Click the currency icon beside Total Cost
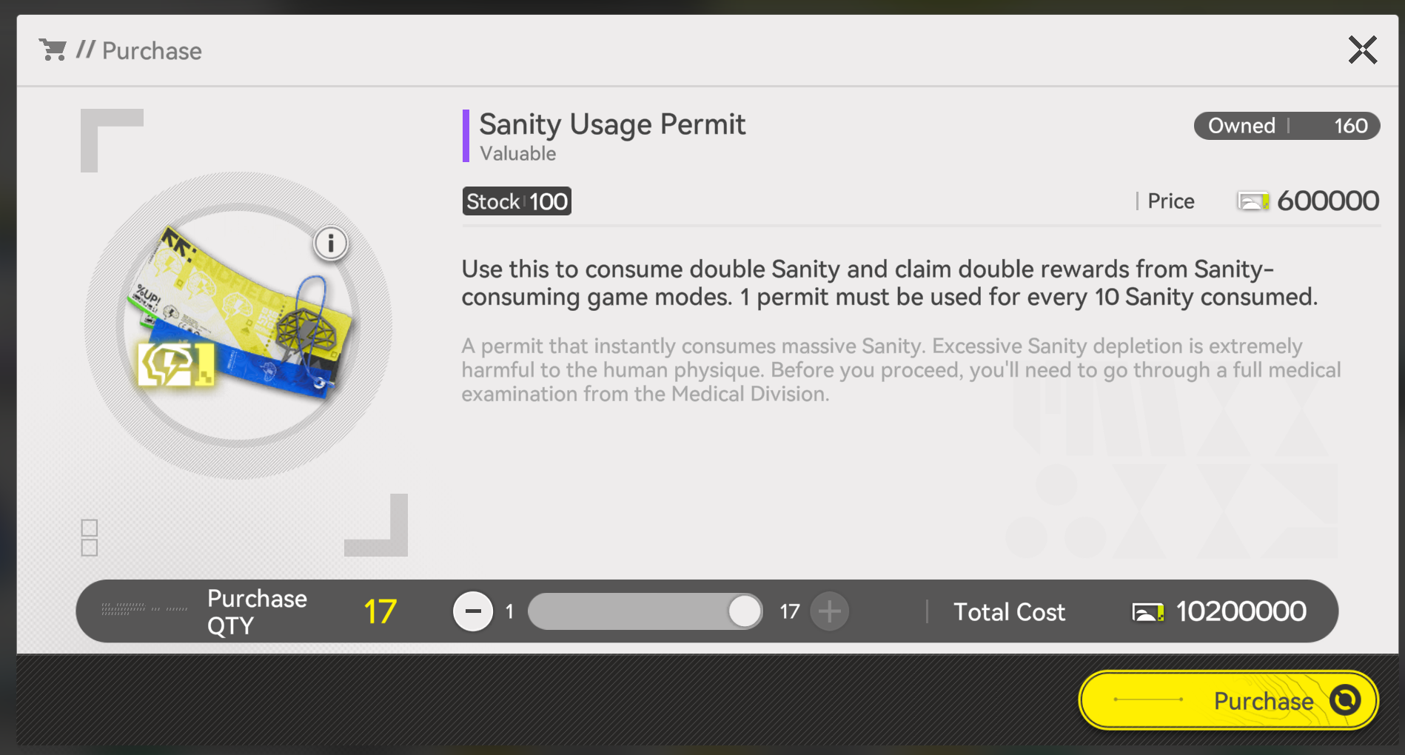This screenshot has width=1405, height=755. [x=1147, y=612]
